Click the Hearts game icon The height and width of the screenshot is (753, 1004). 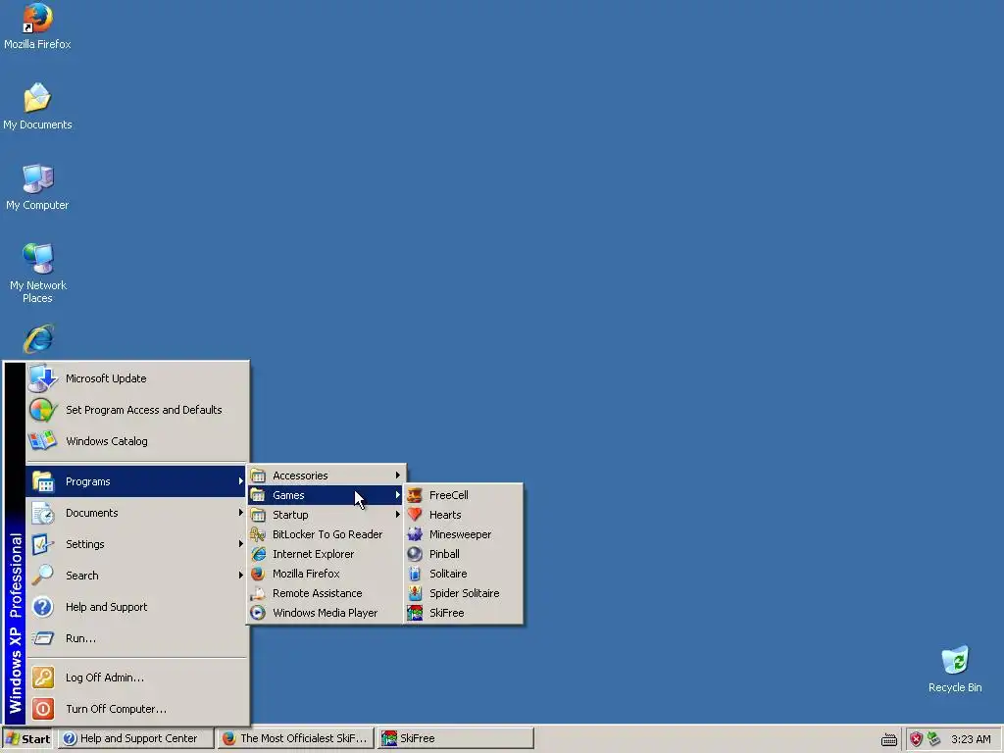coord(415,515)
